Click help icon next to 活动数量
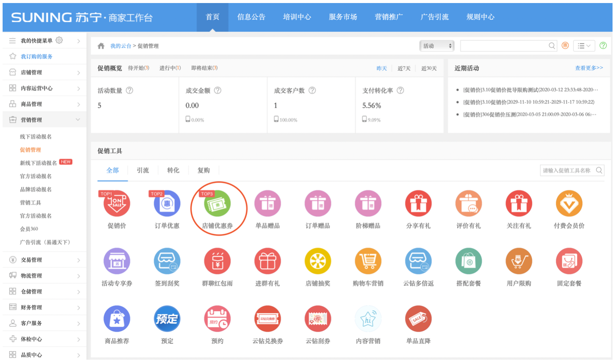This screenshot has width=616, height=361. click(129, 91)
